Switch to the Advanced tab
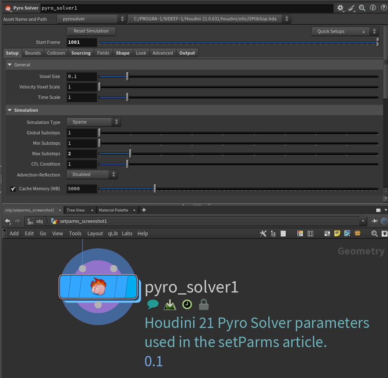388x378 pixels. pos(163,53)
